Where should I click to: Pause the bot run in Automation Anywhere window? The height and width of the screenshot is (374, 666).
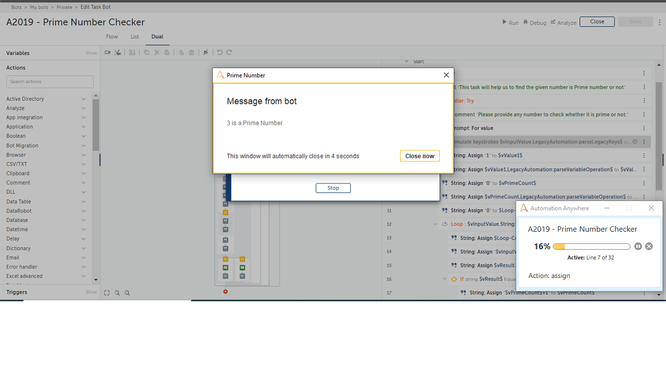click(638, 246)
